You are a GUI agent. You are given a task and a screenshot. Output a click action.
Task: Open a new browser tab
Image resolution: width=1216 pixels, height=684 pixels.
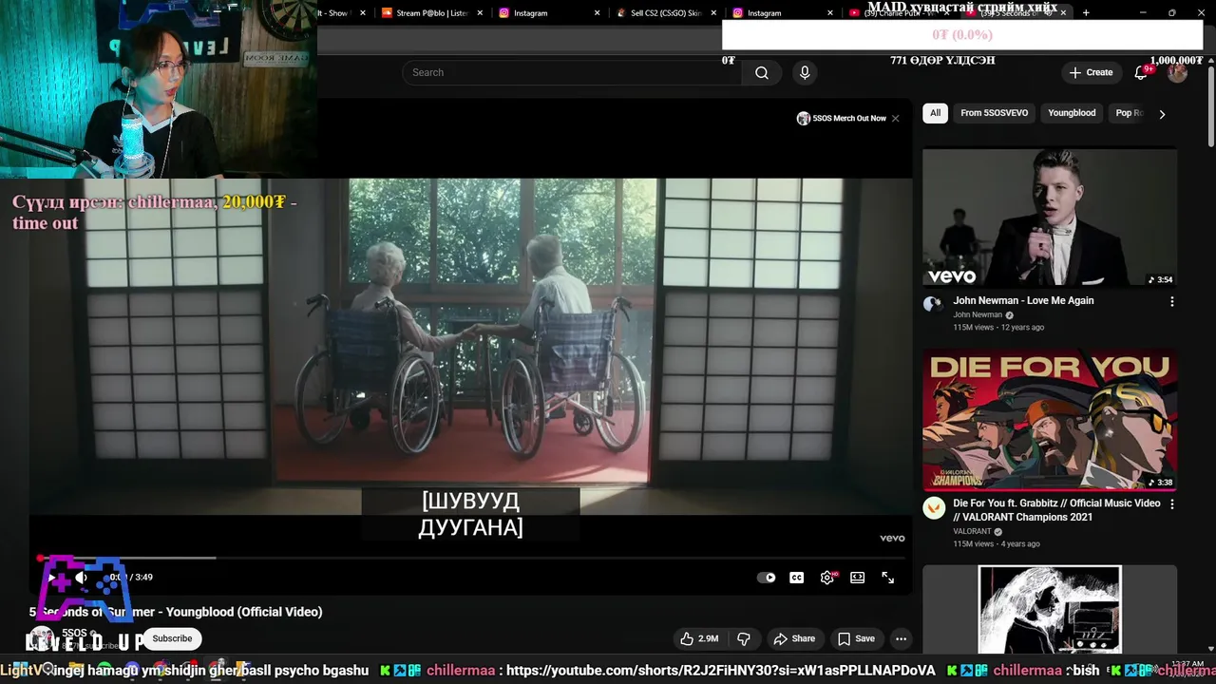1086,12
